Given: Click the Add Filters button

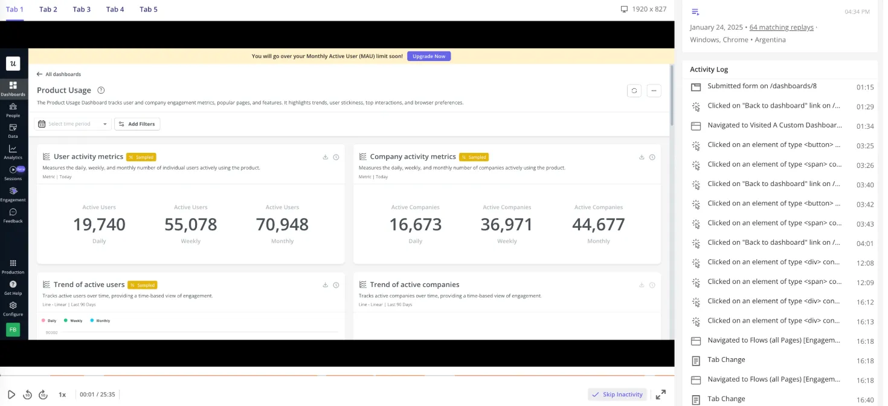Looking at the screenshot, I should (137, 124).
